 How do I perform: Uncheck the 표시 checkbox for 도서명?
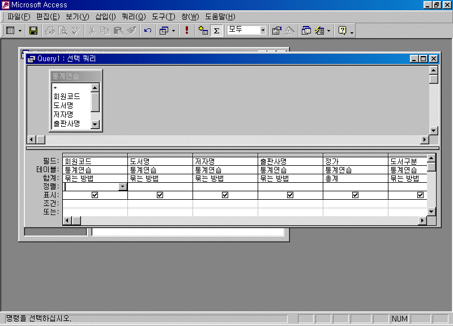(x=160, y=195)
